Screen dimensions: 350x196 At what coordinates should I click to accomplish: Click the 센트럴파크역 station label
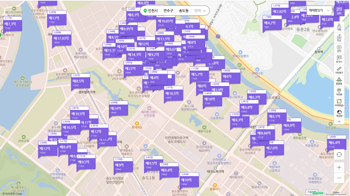pyautogui.click(x=87, y=92)
